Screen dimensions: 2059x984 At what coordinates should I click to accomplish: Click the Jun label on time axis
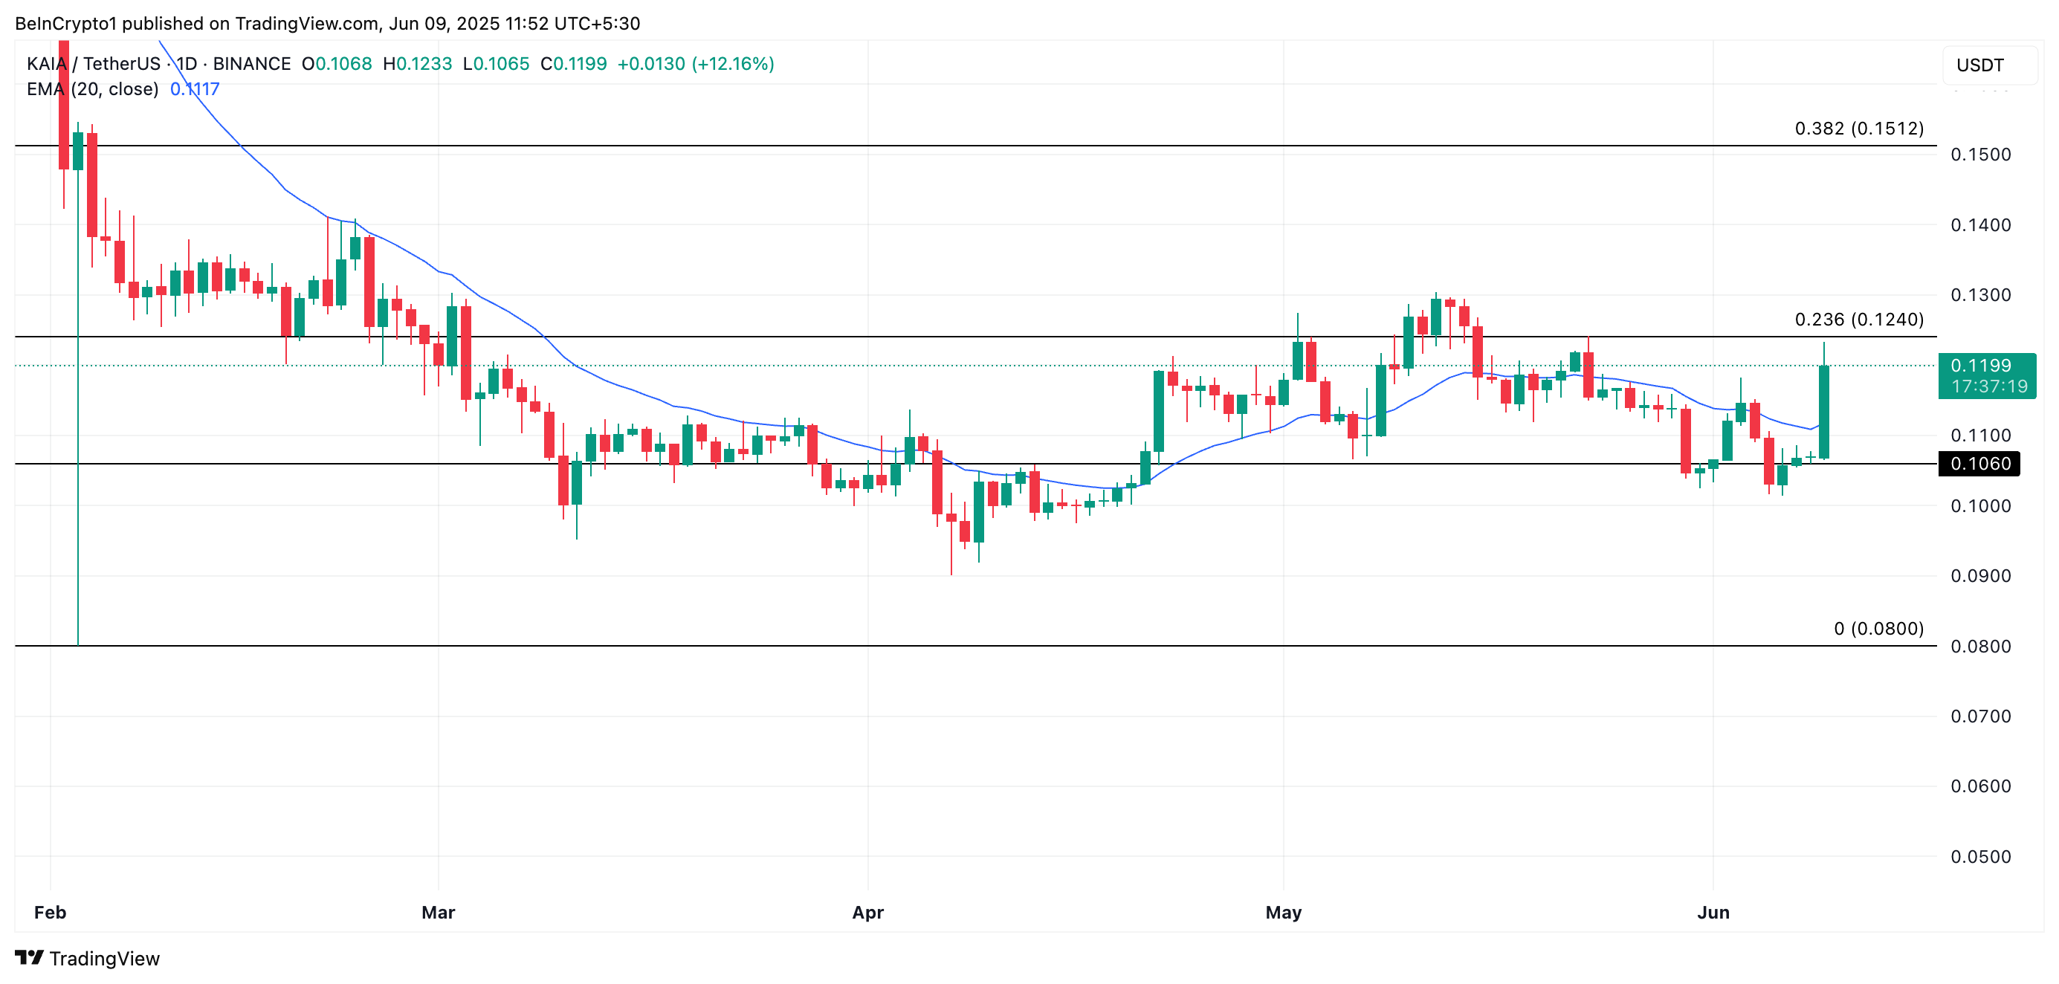pos(1713,912)
